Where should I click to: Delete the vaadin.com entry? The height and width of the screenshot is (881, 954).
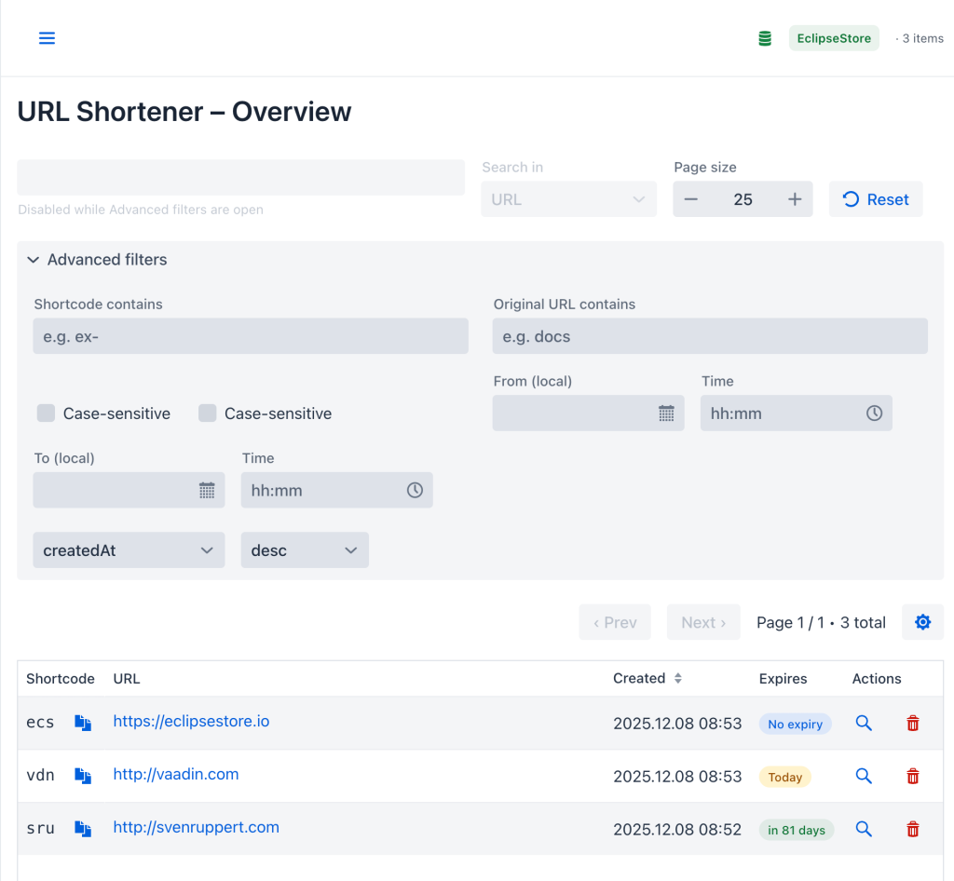[912, 776]
